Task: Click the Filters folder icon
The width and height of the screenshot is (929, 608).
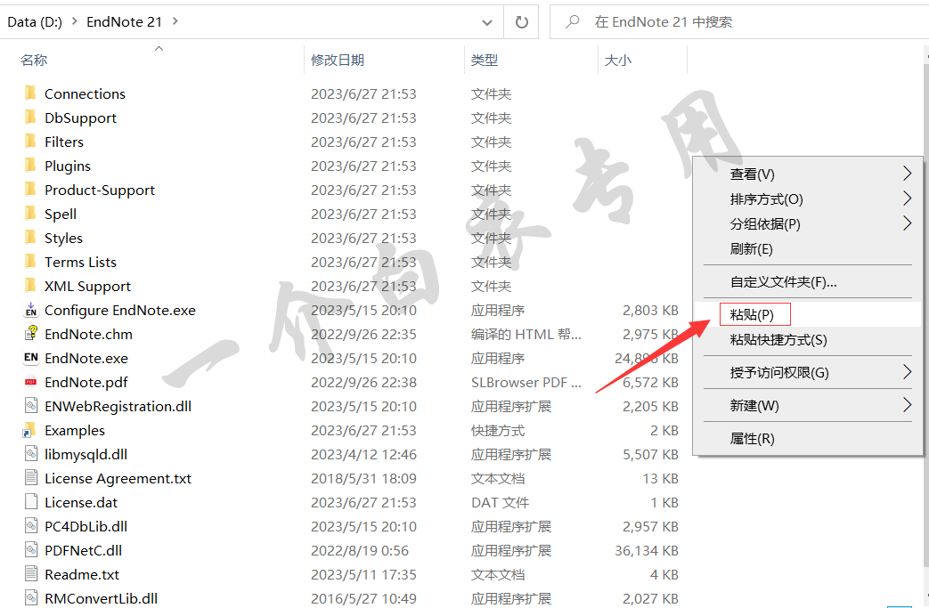Action: coord(30,142)
